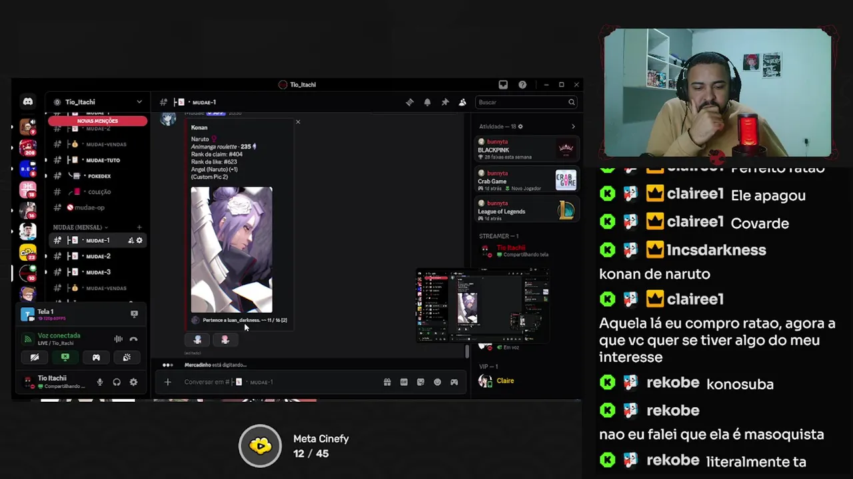Open the sticker picker icon
853x479 pixels.
click(x=421, y=382)
